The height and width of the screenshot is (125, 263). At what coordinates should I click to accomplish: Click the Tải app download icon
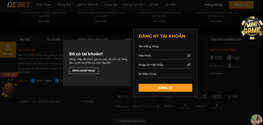8,47
